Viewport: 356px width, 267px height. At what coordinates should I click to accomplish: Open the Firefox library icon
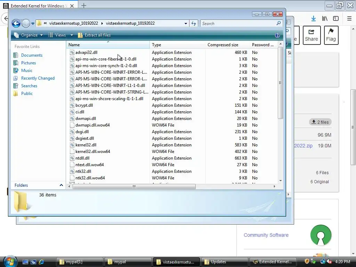click(x=325, y=18)
